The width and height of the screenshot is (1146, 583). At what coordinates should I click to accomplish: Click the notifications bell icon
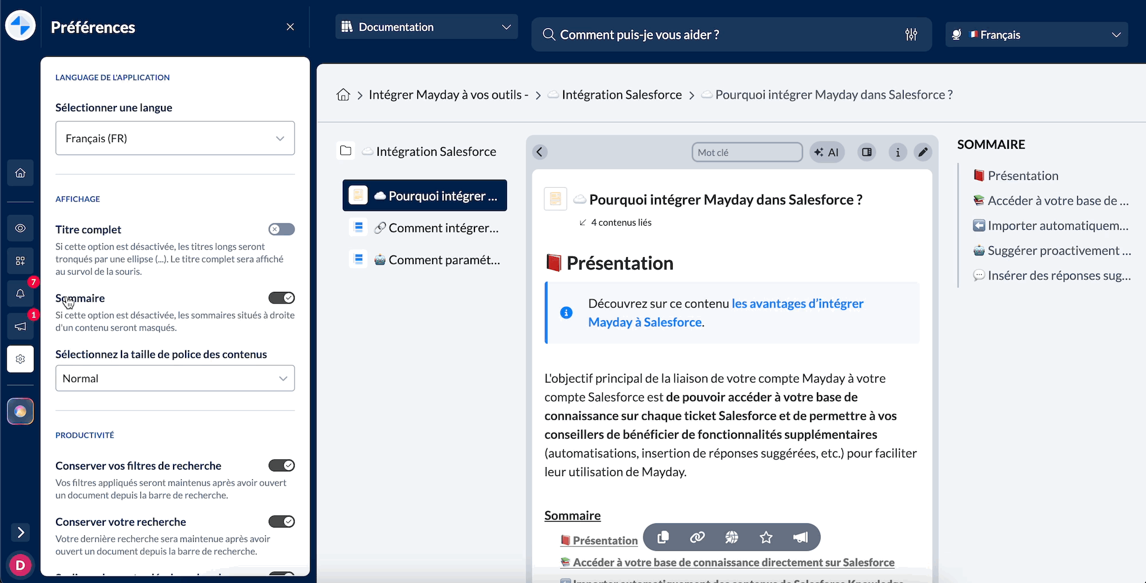[21, 294]
